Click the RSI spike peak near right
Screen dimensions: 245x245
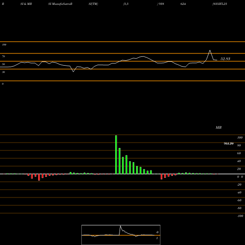click(210, 50)
